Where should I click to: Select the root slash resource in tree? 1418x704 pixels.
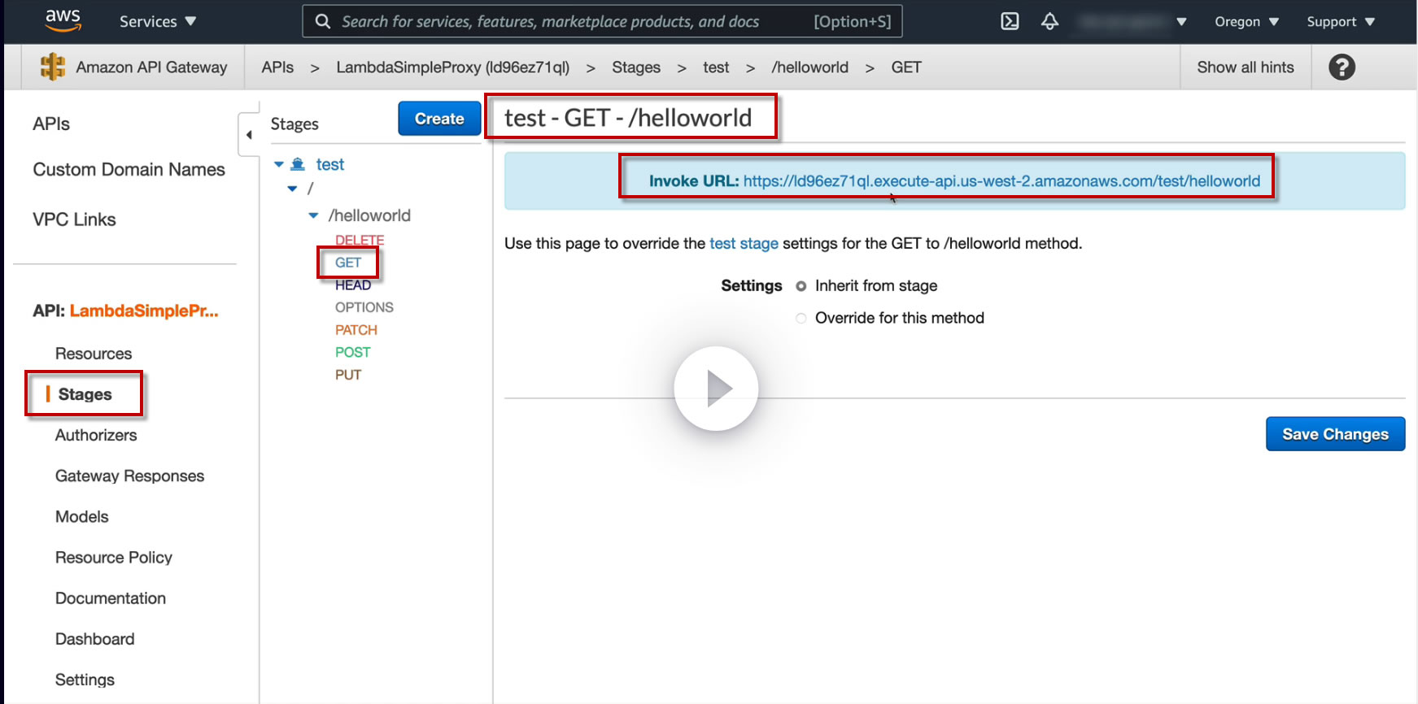310,189
